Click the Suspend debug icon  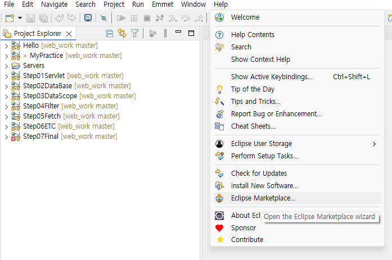click(x=134, y=18)
